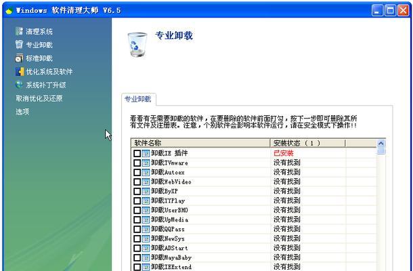Click the 卸载WebVideo row name
Image resolution: width=413 pixels, height=271 pixels.
click(x=171, y=182)
